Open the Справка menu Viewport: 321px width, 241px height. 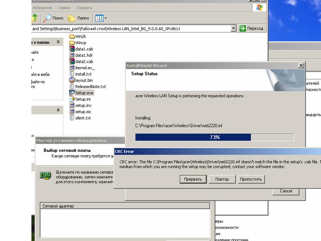pos(84,8)
